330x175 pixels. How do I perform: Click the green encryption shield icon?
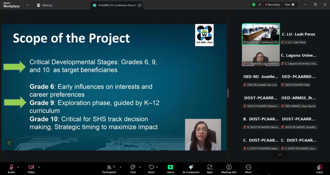[254, 5]
